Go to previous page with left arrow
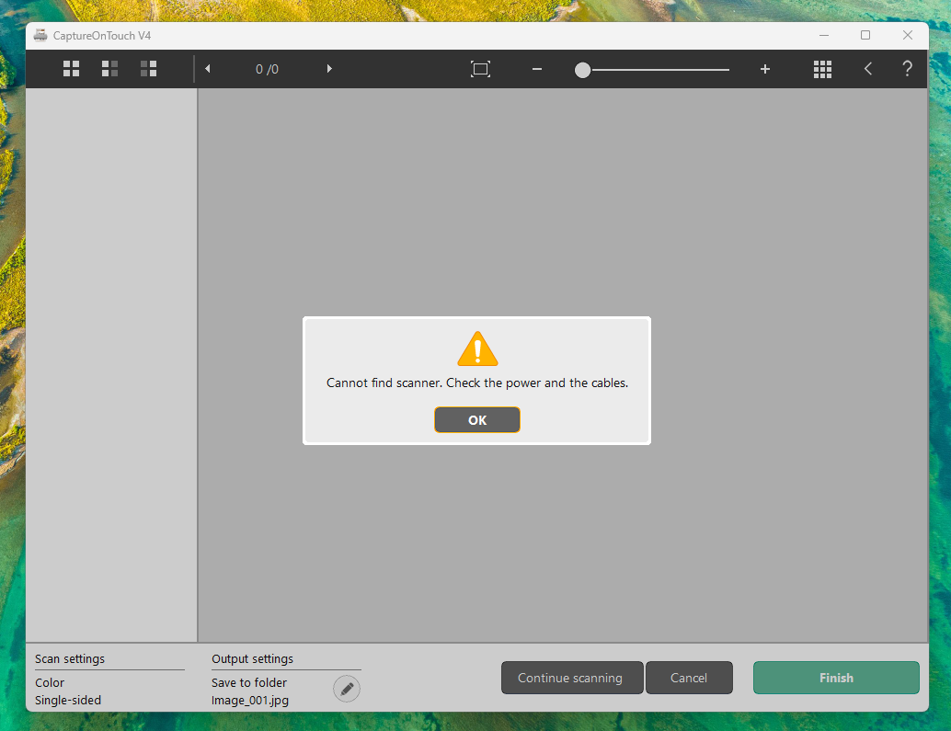 pos(208,69)
